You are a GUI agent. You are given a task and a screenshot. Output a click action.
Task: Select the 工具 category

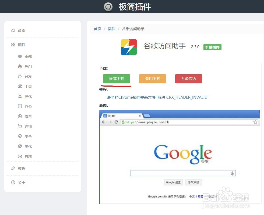pyautogui.click(x=28, y=87)
